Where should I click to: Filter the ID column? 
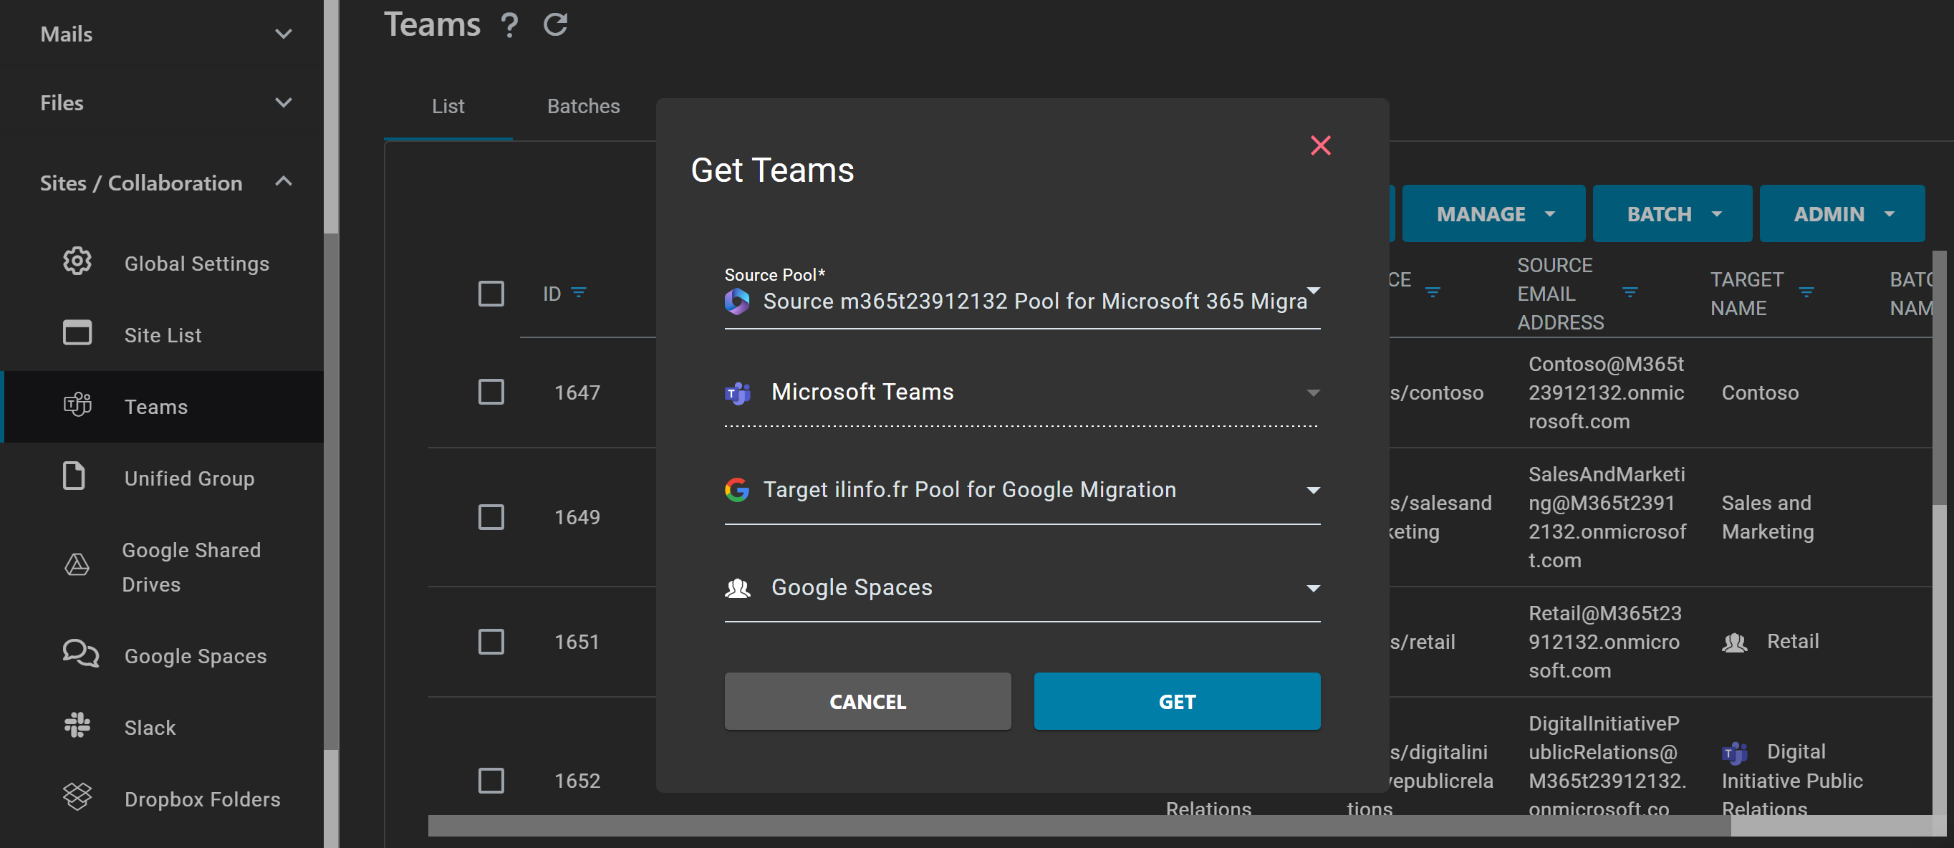(579, 293)
